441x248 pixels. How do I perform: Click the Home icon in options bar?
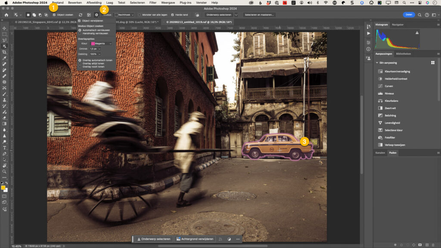coord(6,15)
